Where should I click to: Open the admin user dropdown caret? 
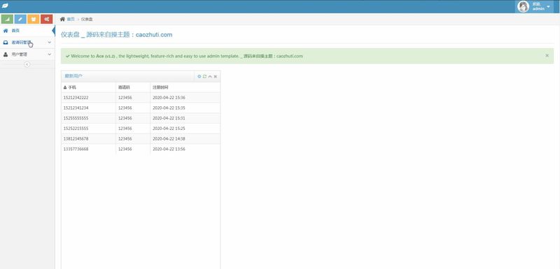[x=549, y=6]
